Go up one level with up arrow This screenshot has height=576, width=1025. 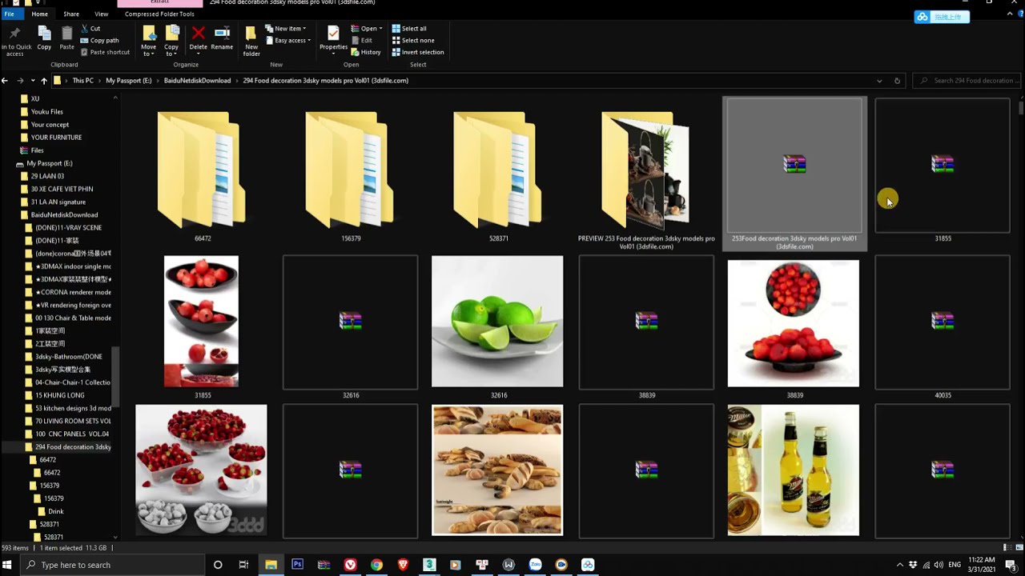coord(44,81)
